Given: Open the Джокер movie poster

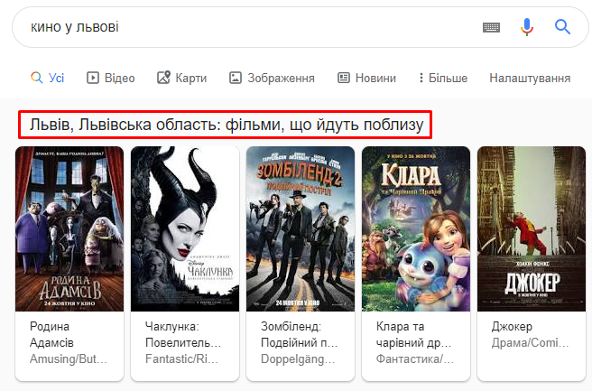Looking at the screenshot, I should click(x=532, y=229).
